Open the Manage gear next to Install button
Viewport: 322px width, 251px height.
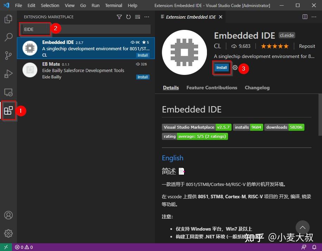coord(235,68)
